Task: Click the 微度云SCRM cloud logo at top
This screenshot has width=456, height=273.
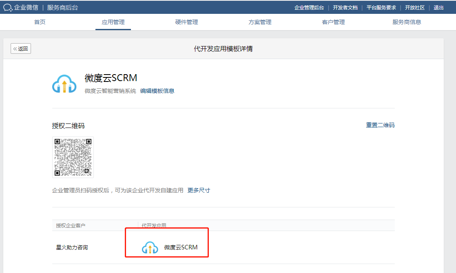Action: 64,84
